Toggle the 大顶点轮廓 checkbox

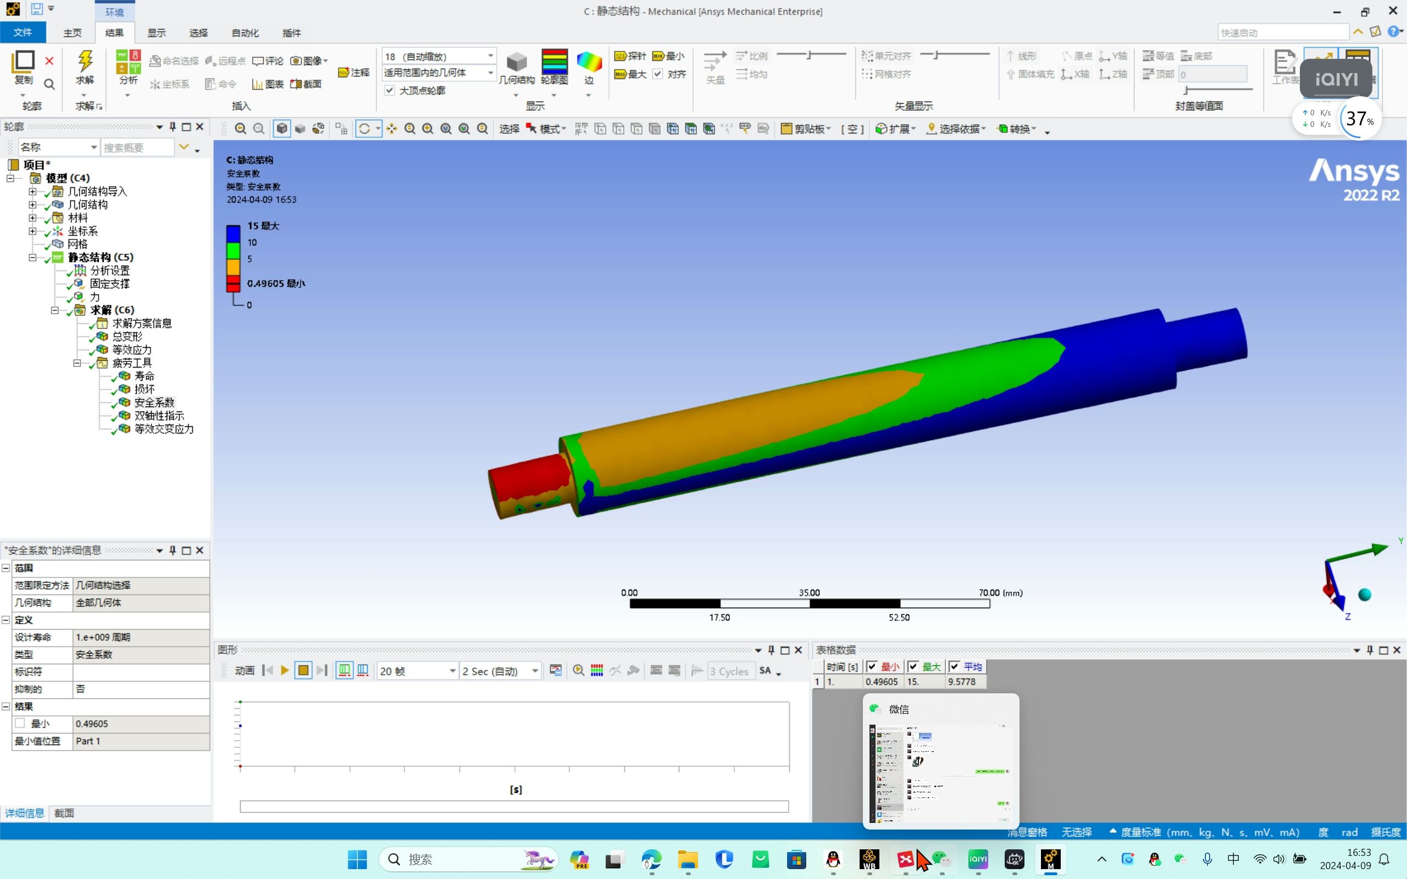(x=390, y=90)
